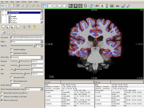Open the Color map Grayscale dropdown
The width and height of the screenshot is (144, 108).
pos(27,57)
